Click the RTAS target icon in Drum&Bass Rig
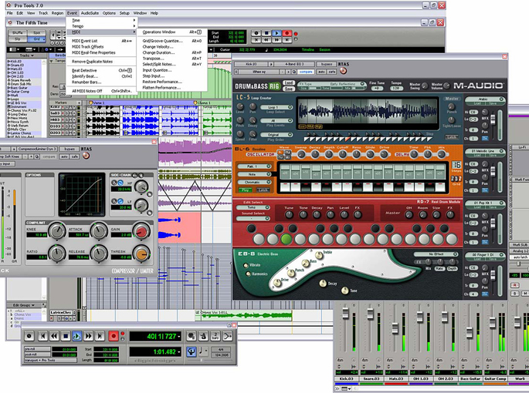 coord(343,71)
